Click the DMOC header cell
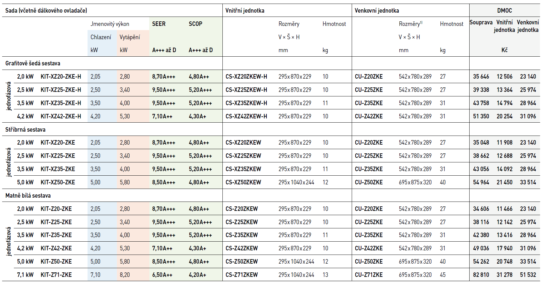Image resolution: width=541 pixels, height=282 pixels. pos(504,11)
